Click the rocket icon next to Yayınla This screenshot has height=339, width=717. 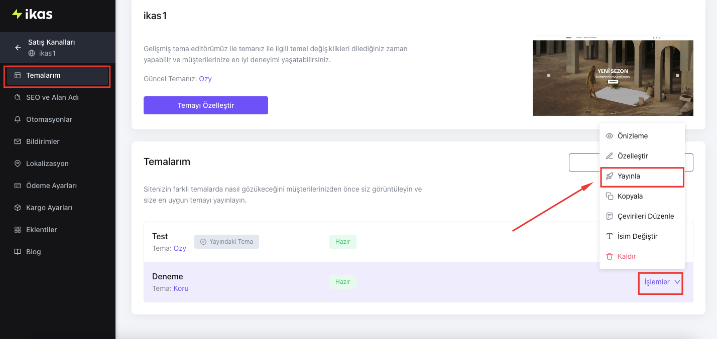point(610,176)
